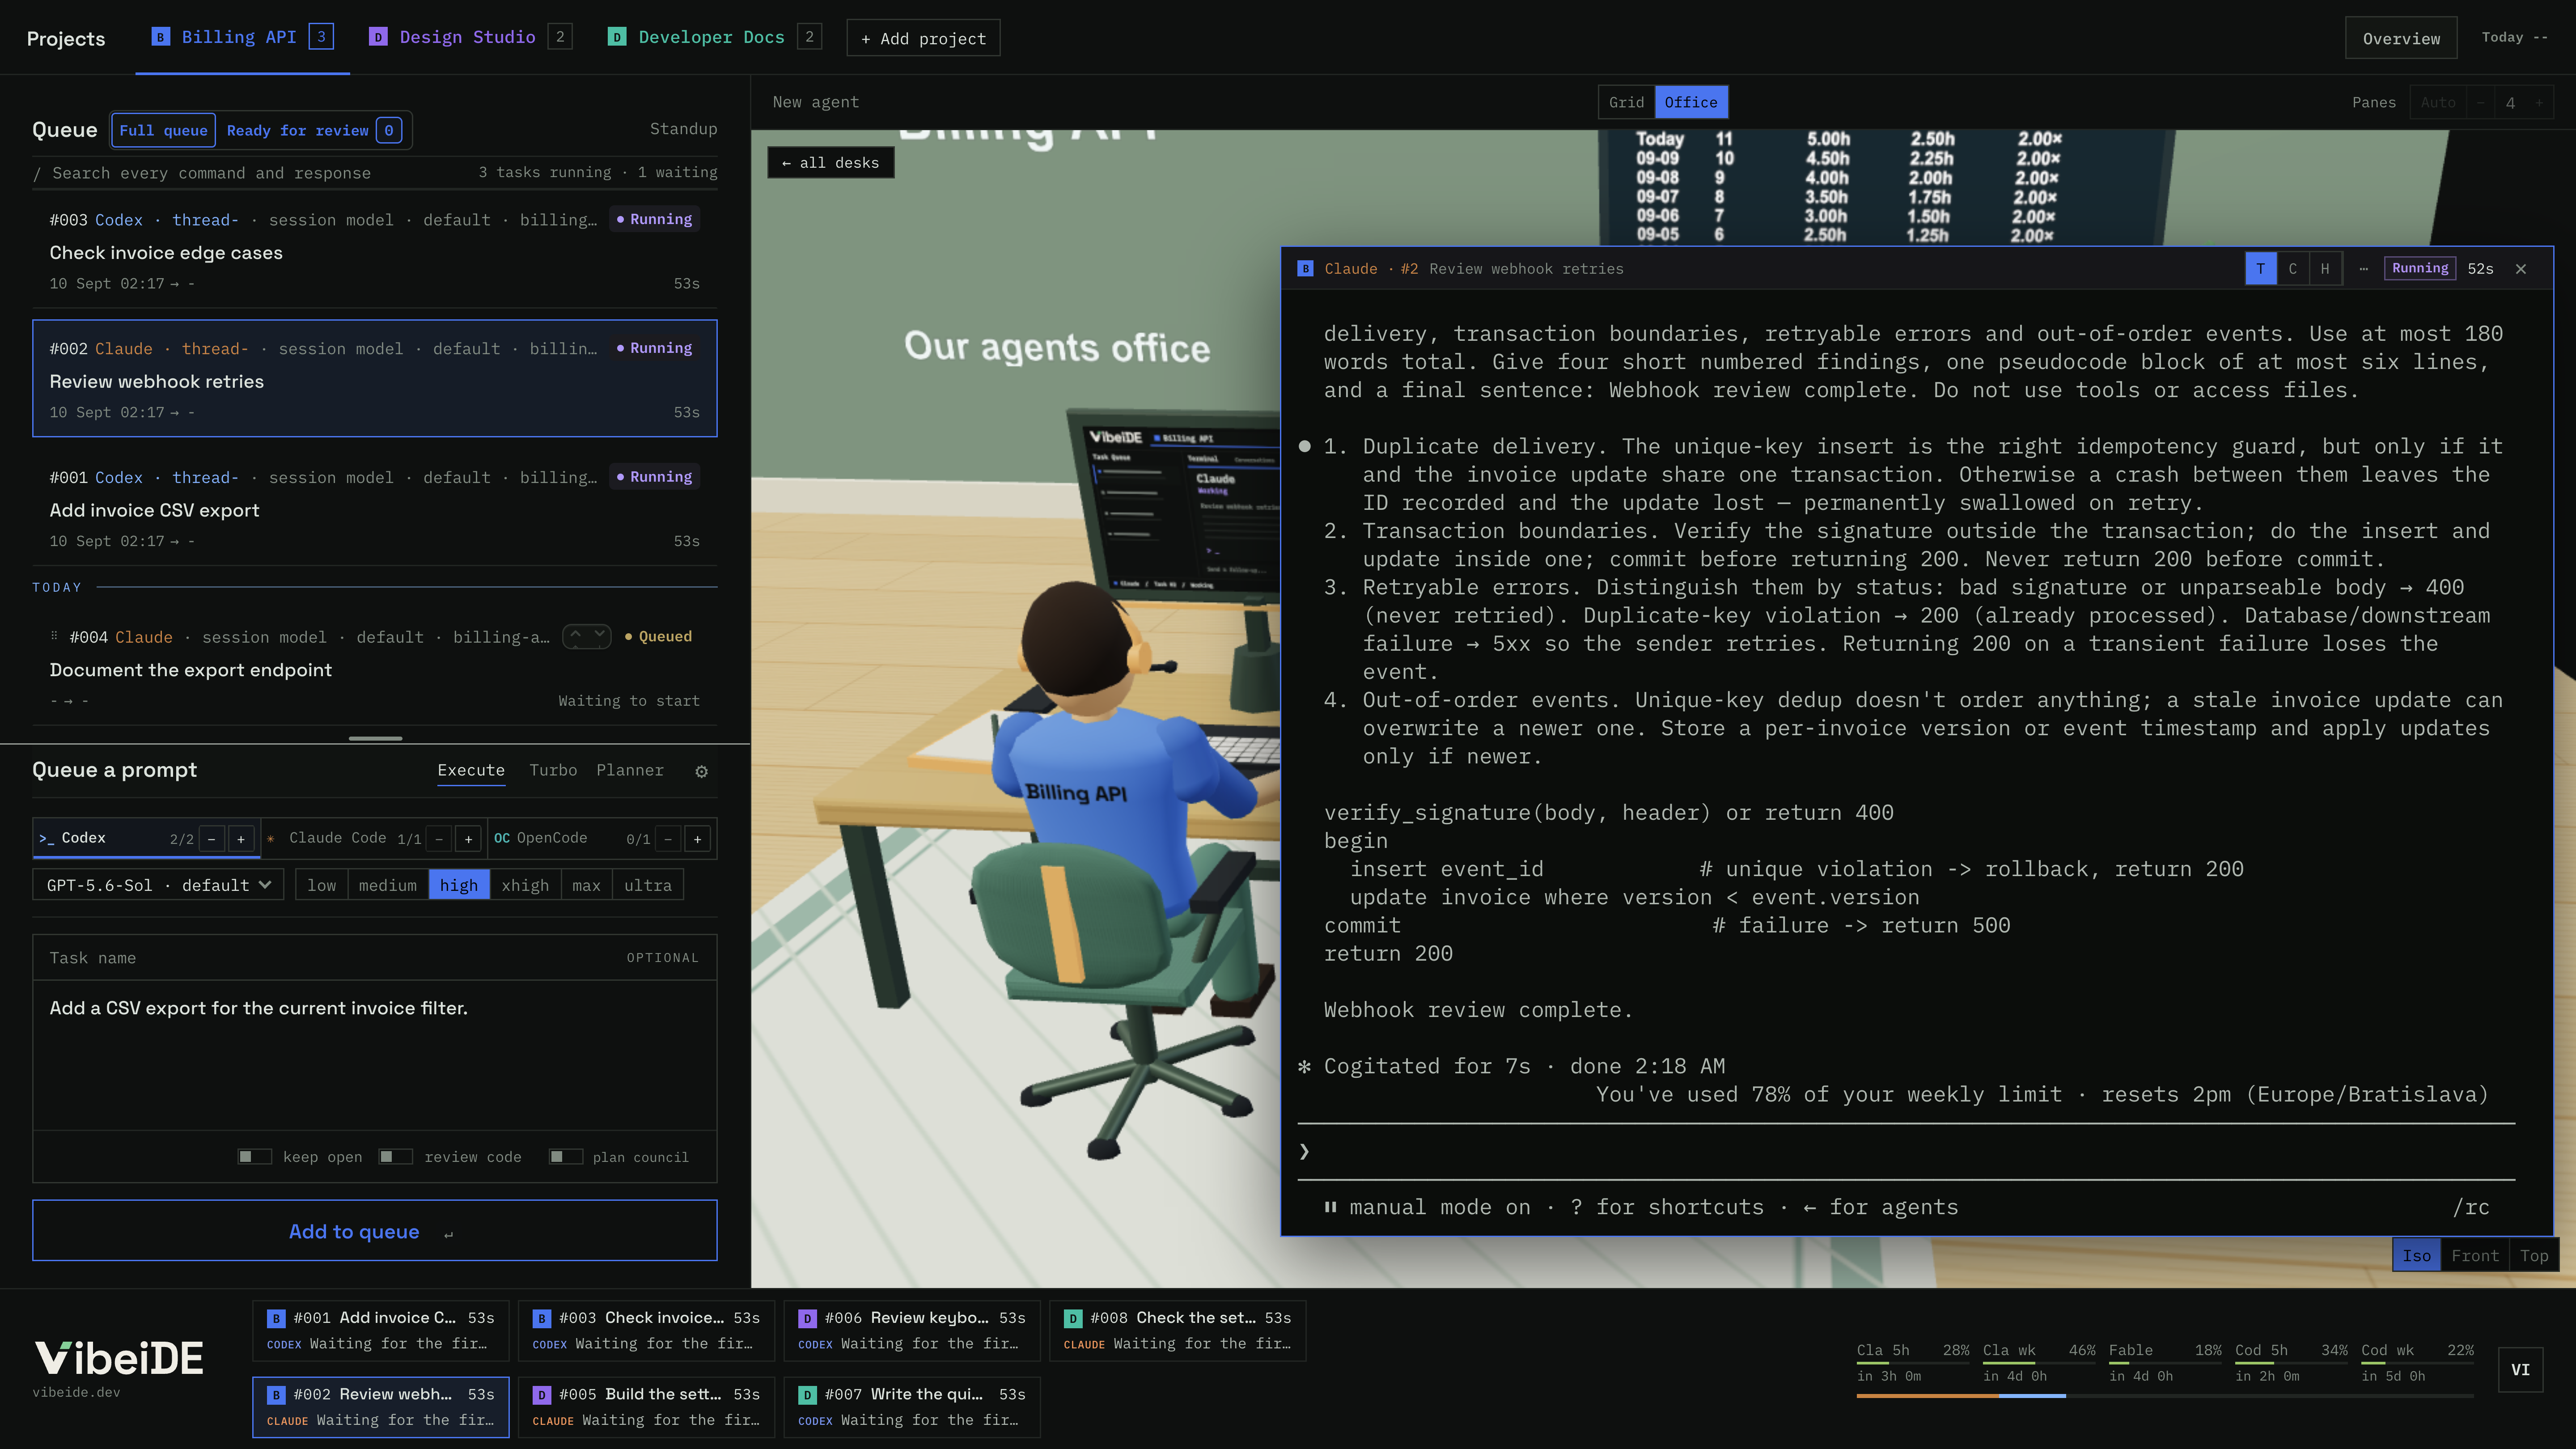
Task: Toggle the review code switch
Action: (396, 1157)
